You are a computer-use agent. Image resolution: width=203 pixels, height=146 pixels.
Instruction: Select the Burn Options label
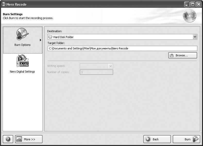tap(22, 45)
